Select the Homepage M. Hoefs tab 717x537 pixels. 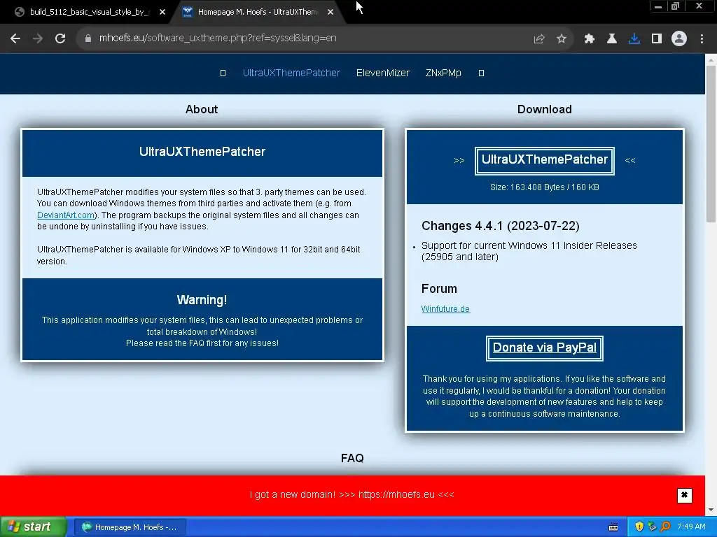[257, 13]
